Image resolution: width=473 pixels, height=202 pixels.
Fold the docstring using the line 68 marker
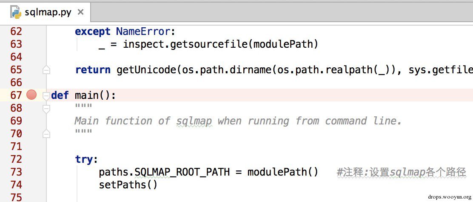click(x=46, y=108)
